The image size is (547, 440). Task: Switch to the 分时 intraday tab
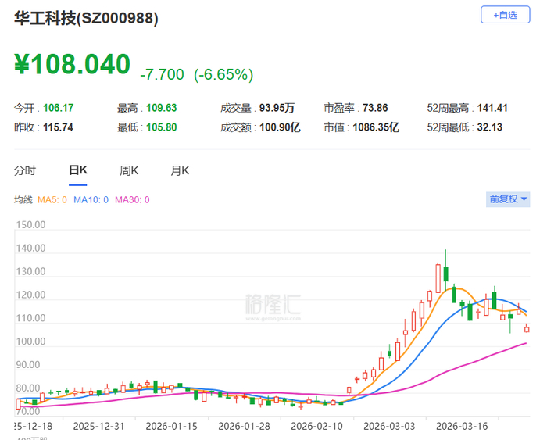click(25, 171)
